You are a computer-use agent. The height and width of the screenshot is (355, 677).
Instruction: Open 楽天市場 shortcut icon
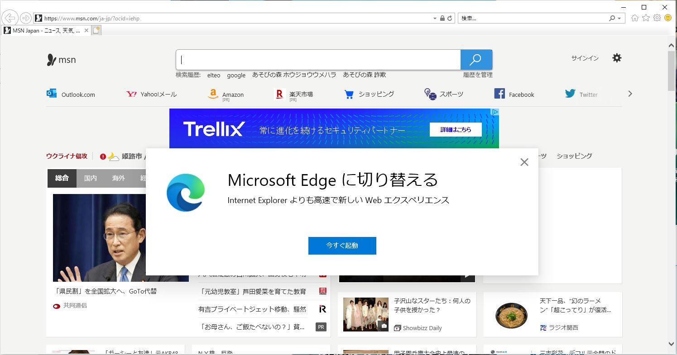pos(280,94)
